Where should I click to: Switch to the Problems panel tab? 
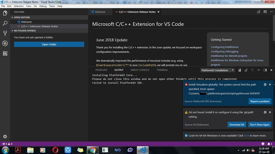pos(101,70)
